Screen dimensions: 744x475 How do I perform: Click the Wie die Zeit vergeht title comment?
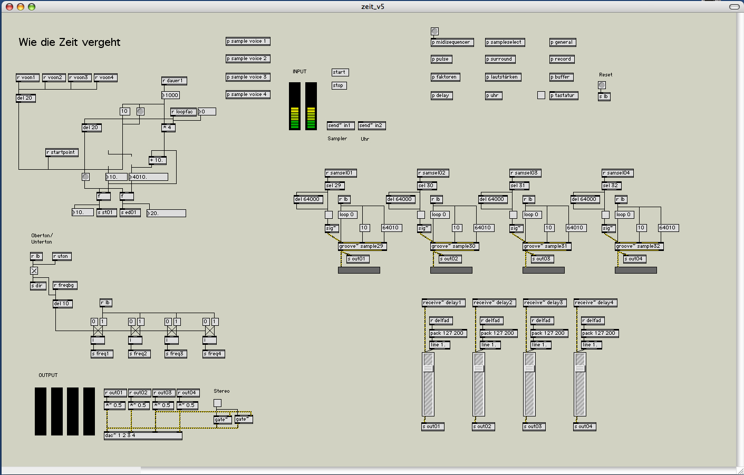point(70,42)
